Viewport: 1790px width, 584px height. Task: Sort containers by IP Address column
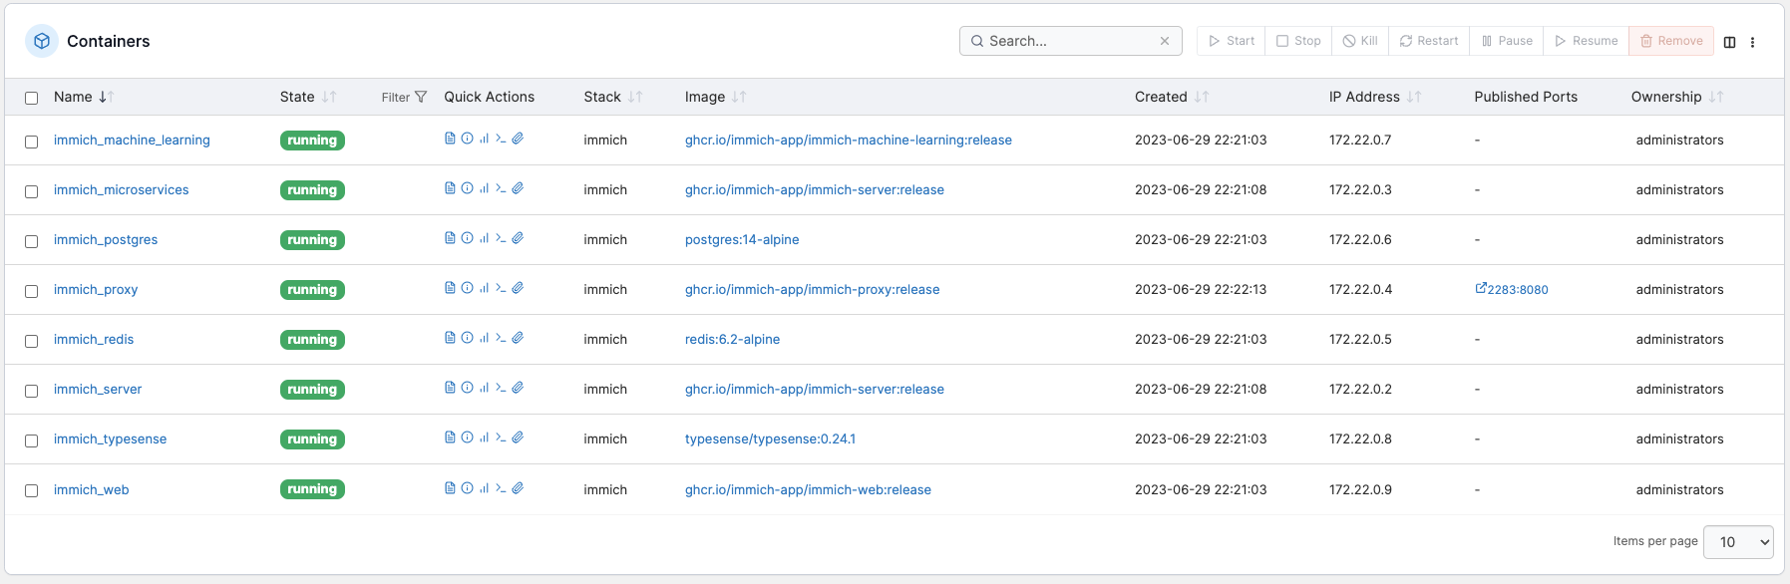1375,97
